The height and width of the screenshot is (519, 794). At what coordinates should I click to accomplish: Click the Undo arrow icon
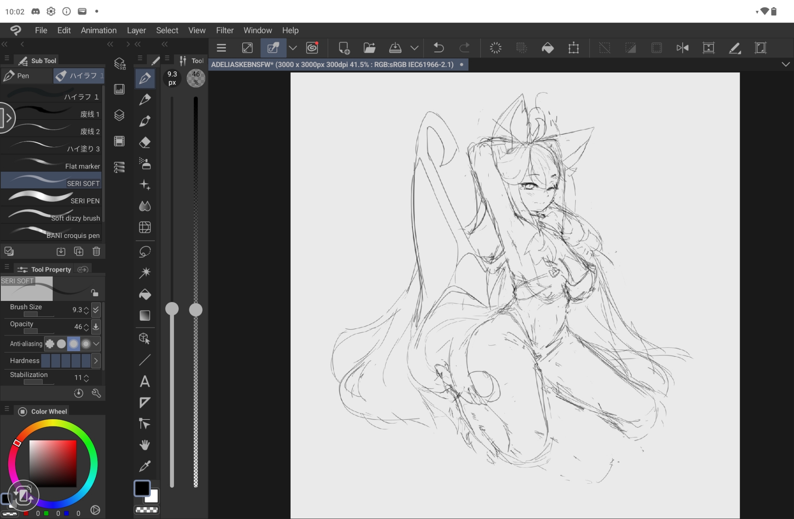(438, 48)
